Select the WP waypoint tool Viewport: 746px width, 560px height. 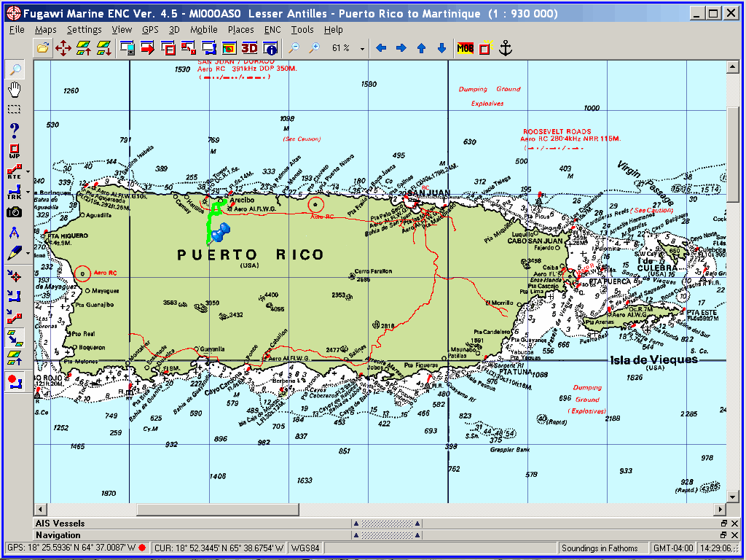[x=15, y=151]
